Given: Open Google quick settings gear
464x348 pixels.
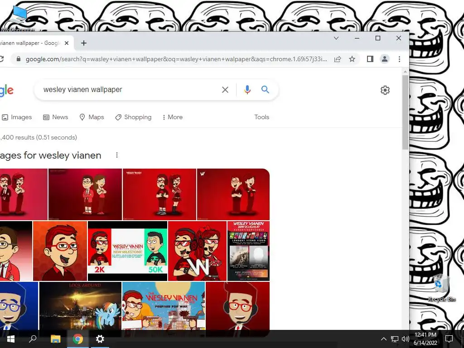Looking at the screenshot, I should [385, 90].
